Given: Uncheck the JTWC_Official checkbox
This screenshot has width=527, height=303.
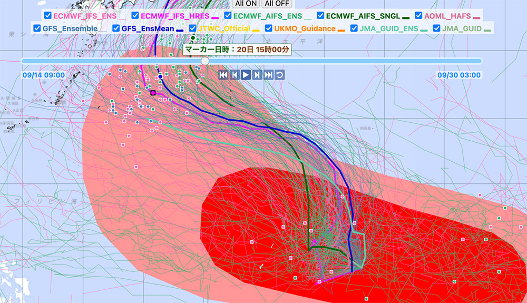Looking at the screenshot, I should [192, 28].
